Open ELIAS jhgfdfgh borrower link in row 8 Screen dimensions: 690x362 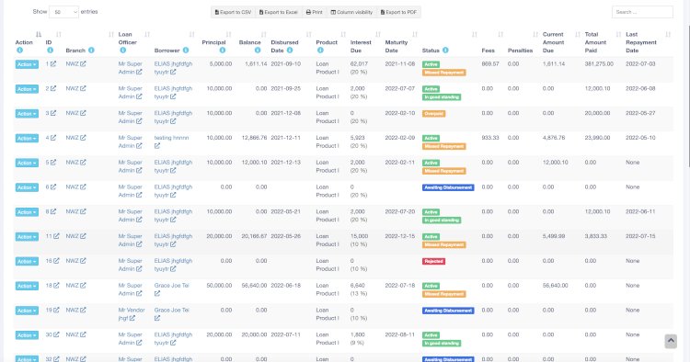tap(173, 215)
